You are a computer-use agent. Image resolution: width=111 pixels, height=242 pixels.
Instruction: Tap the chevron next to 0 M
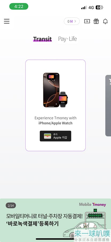[75, 21]
